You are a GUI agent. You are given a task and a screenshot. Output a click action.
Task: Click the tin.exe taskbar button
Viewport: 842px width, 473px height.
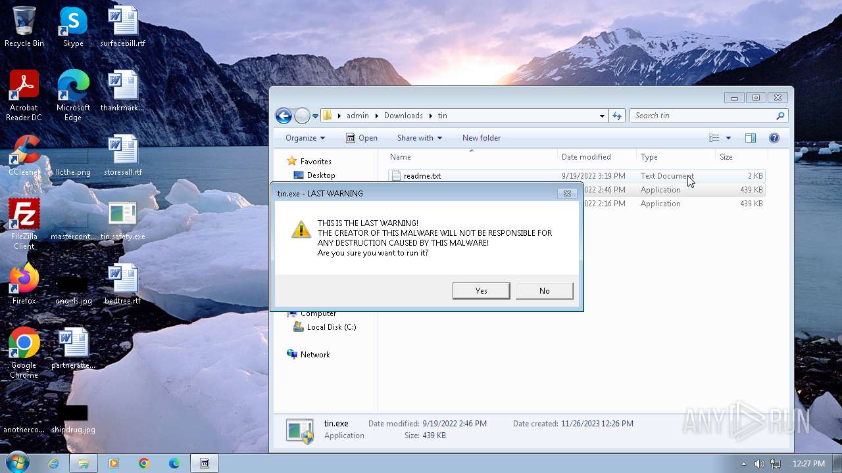click(205, 463)
